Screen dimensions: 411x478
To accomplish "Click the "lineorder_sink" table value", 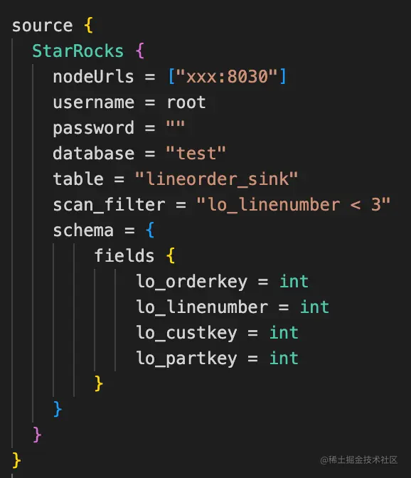I will point(216,179).
